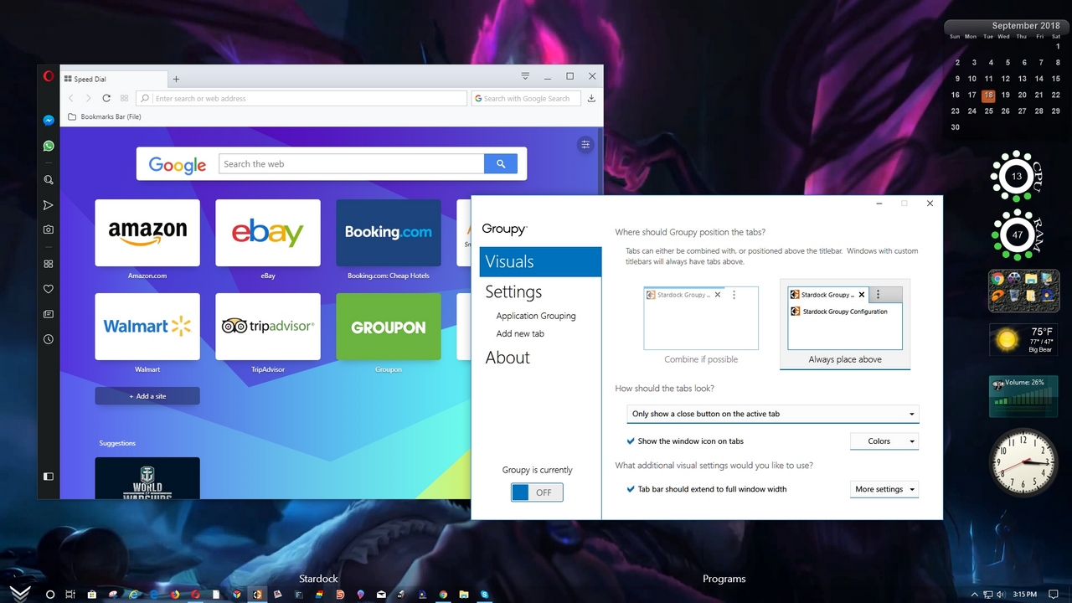
Task: Open the Amazon.com speed dial tile
Action: click(147, 233)
